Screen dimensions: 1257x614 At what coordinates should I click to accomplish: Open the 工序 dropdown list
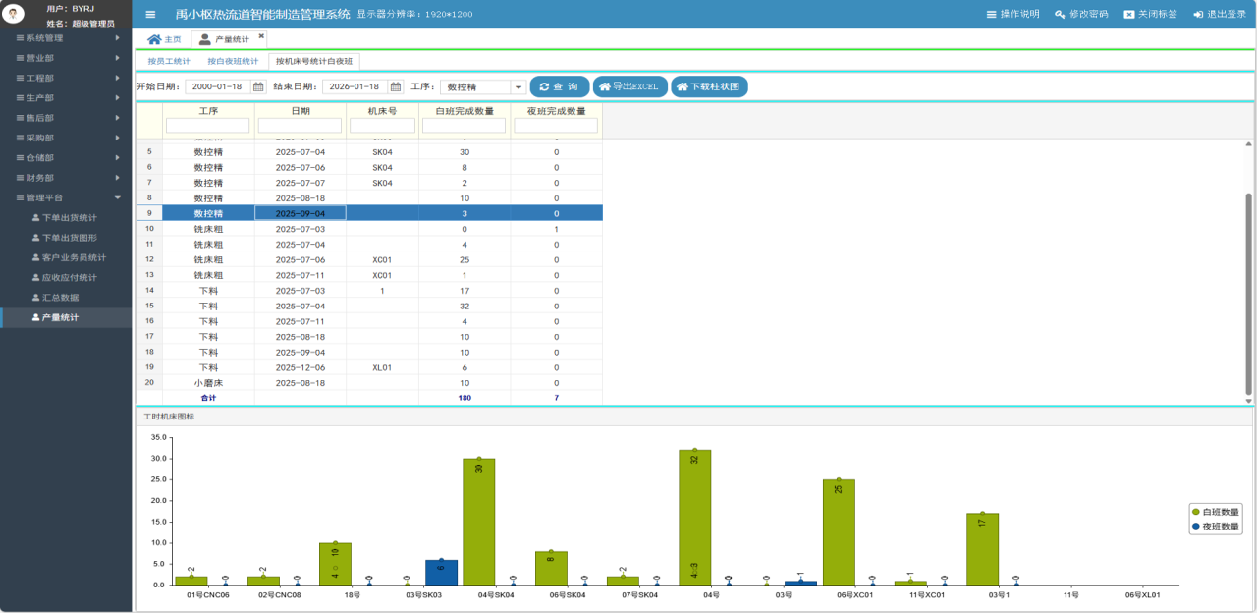[x=519, y=87]
